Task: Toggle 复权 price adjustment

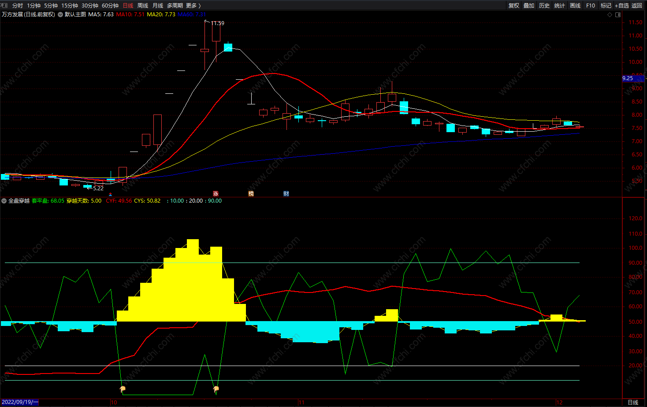Action: click(x=513, y=5)
